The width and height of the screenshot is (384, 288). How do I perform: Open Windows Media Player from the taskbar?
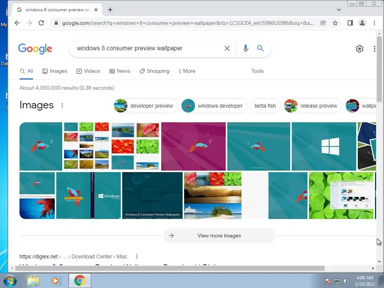[x=56, y=280]
